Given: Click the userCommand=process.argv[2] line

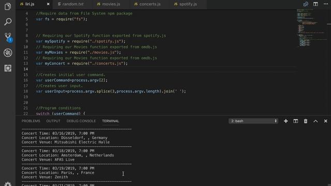Looking at the screenshot, I should point(71,80).
